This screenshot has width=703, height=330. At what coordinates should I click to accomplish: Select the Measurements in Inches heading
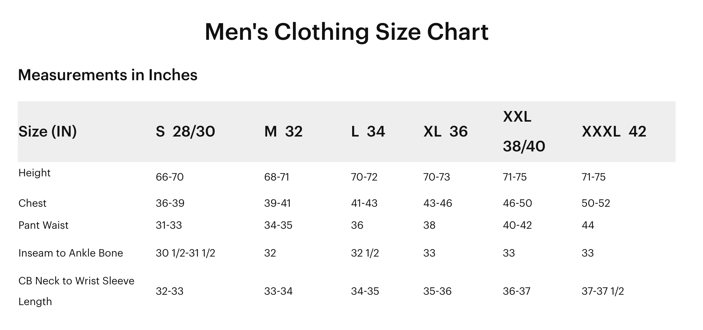pos(108,75)
